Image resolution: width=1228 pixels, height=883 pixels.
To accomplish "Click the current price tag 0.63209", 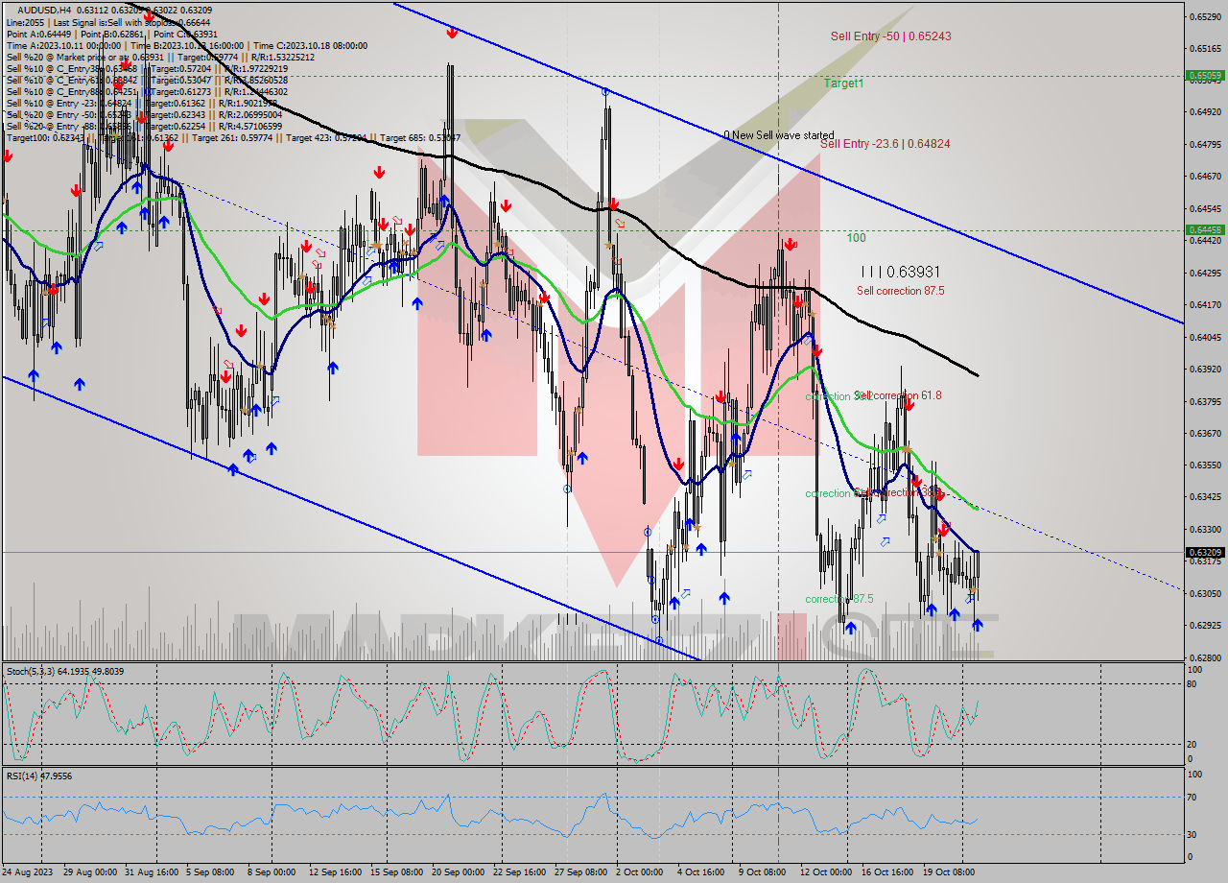I will point(1204,553).
